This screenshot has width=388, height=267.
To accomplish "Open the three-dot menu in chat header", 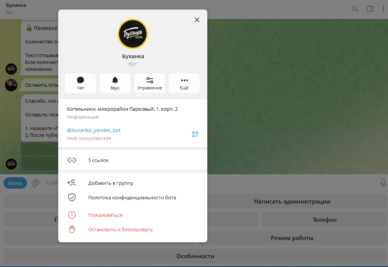I will (x=383, y=9).
